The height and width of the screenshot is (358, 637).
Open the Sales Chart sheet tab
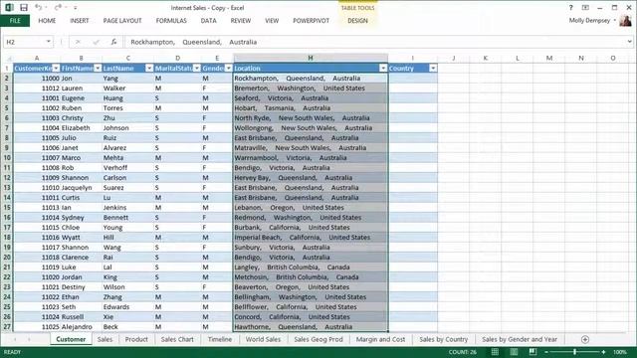[177, 339]
